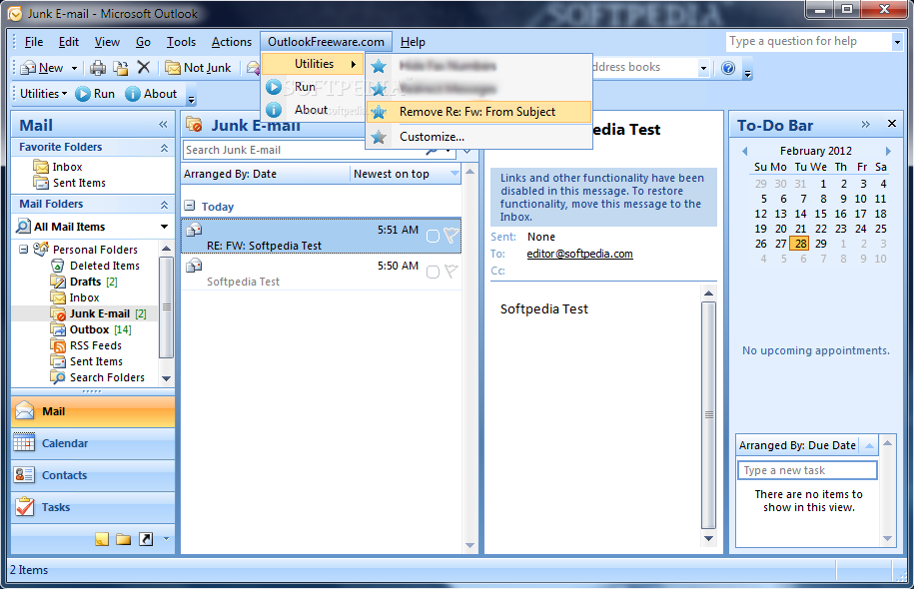This screenshot has height=589, width=914.
Task: Click the editor@softpedia.com address
Action: point(579,254)
